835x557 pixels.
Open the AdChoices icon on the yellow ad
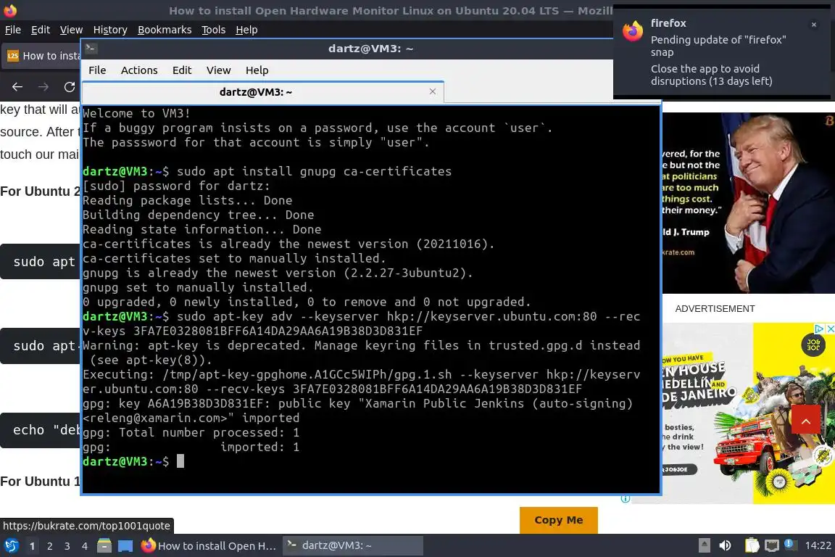820,329
